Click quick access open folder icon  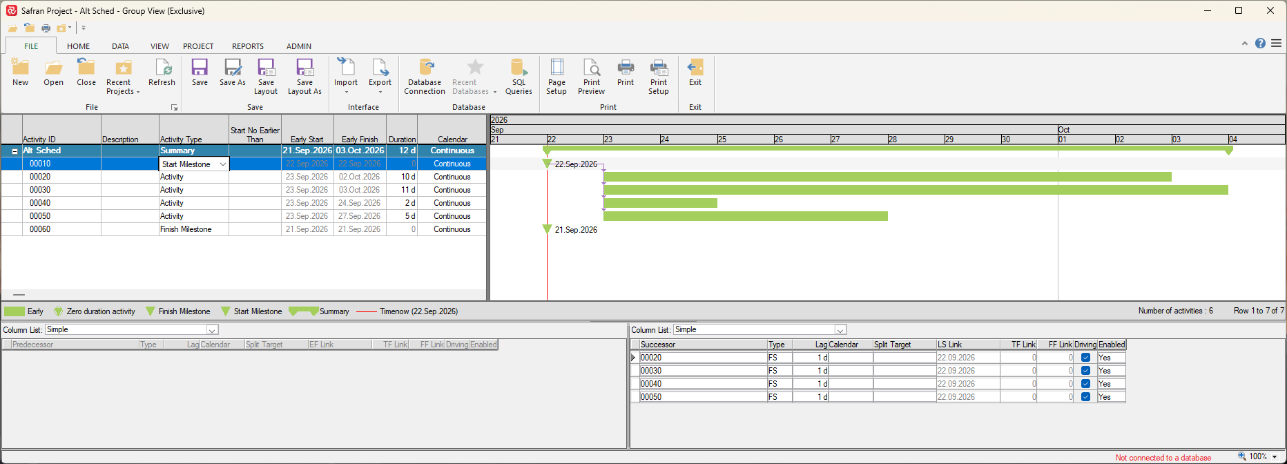(x=13, y=28)
